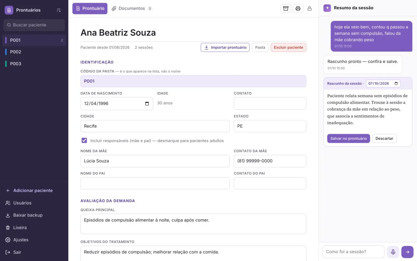Image resolution: width=417 pixels, height=261 pixels.
Task: Click the Como foi a sessão input
Action: (353, 252)
